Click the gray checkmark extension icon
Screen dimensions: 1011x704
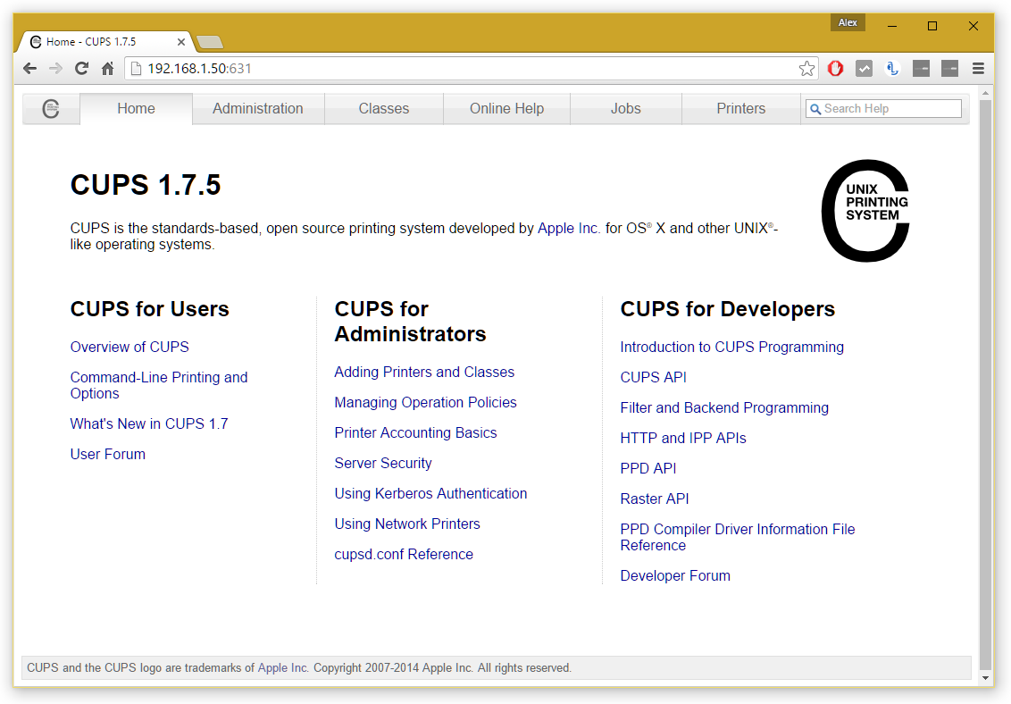(864, 68)
